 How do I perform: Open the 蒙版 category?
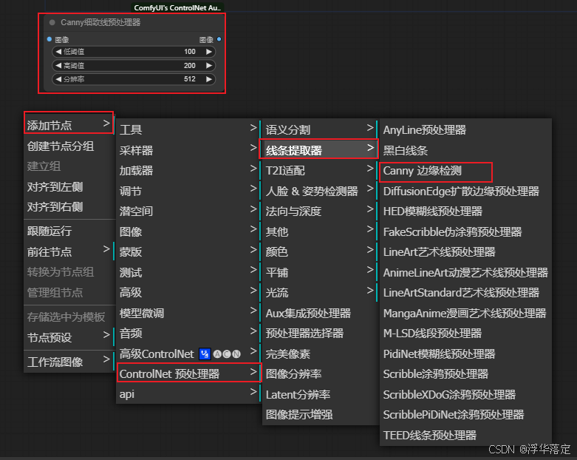(x=188, y=252)
